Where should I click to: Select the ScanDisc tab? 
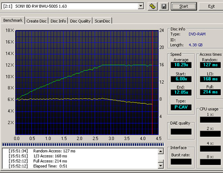(102, 21)
